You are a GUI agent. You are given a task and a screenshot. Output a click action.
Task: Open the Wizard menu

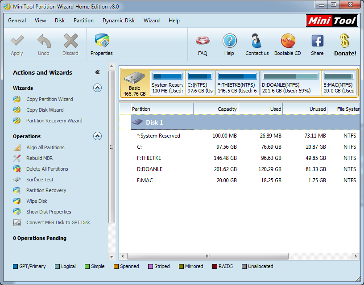[152, 21]
